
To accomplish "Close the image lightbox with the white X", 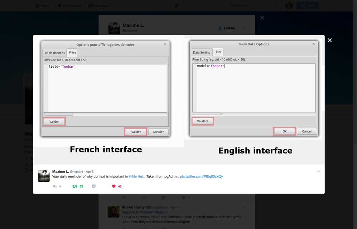I will tap(329, 40).
